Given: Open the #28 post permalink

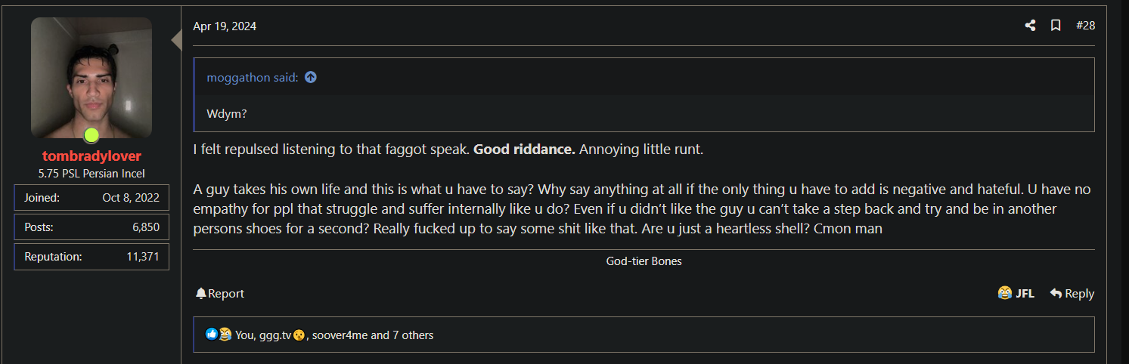Looking at the screenshot, I should [x=1085, y=26].
